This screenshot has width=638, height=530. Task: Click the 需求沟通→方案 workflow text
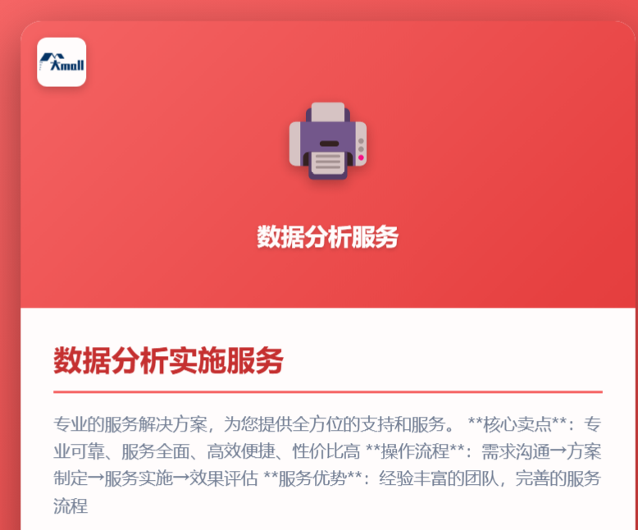pos(541,451)
